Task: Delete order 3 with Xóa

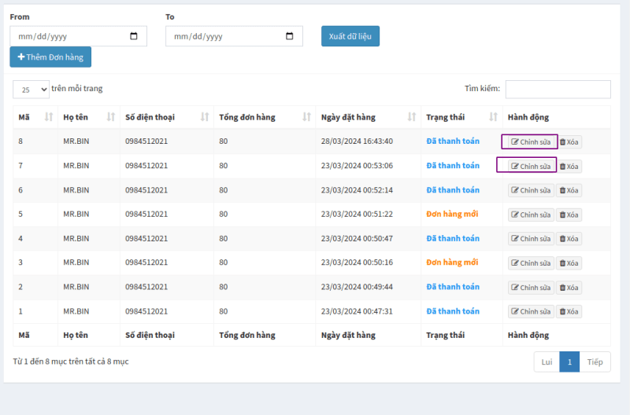Action: [x=569, y=263]
